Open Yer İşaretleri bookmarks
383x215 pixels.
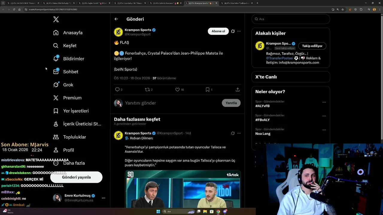71,111
